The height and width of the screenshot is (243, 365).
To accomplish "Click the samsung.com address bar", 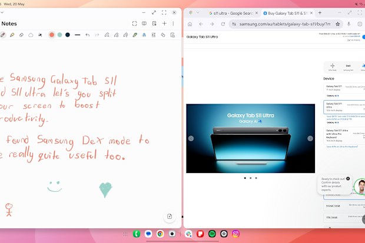I will [x=284, y=24].
